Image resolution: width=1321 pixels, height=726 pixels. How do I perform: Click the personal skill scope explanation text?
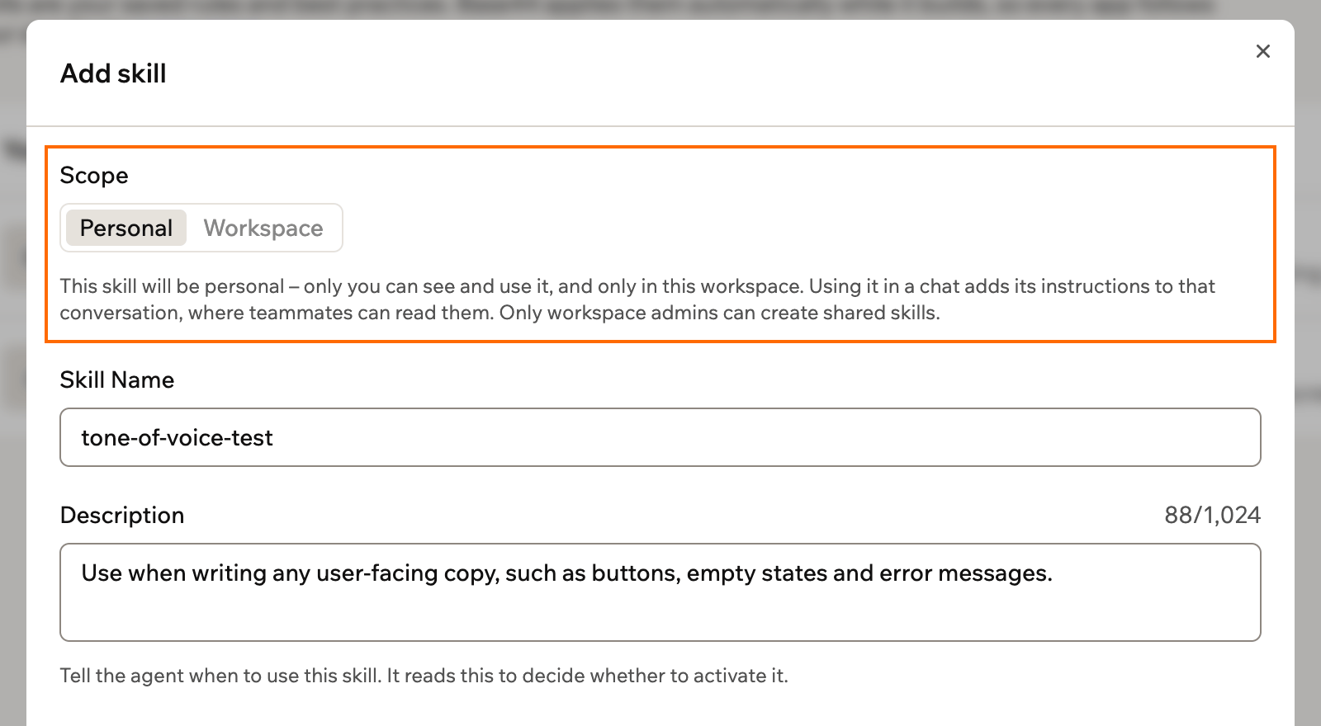(637, 299)
